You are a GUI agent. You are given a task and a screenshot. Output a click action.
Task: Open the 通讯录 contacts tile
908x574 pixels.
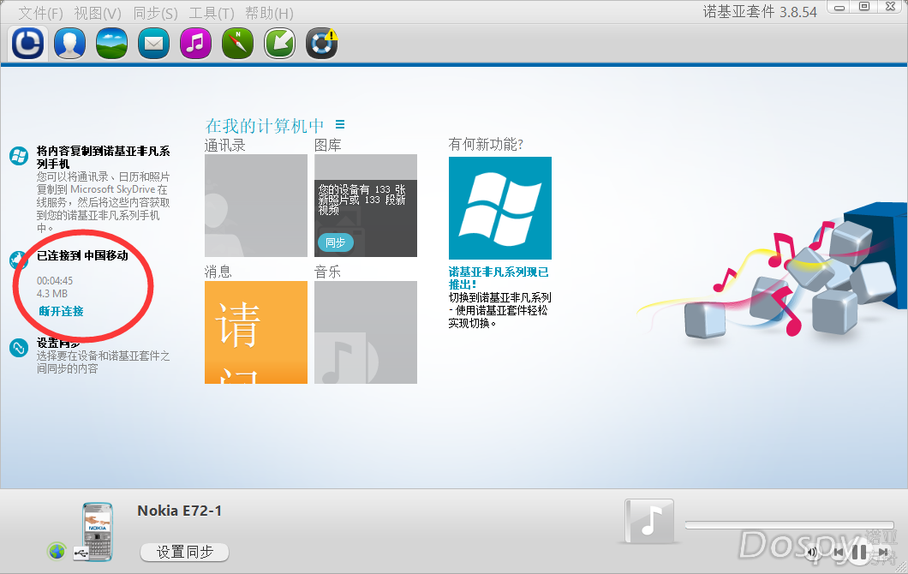pos(256,206)
